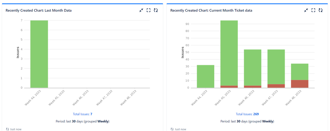Click 'Issues' axis label in Current Month chart
This screenshot has height=131, width=330.
click(x=182, y=52)
